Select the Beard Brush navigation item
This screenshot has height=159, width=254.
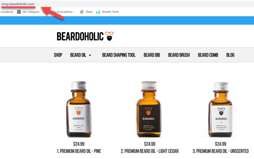179,55
